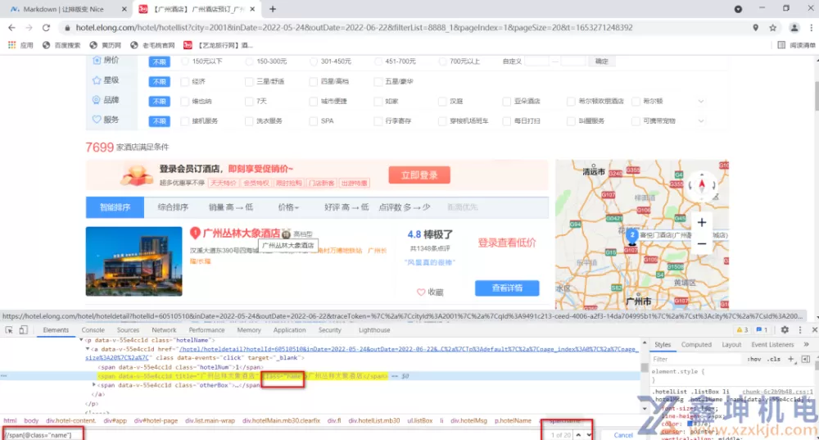
Task: Open the 黄历网 bookmark
Action: click(x=105, y=45)
